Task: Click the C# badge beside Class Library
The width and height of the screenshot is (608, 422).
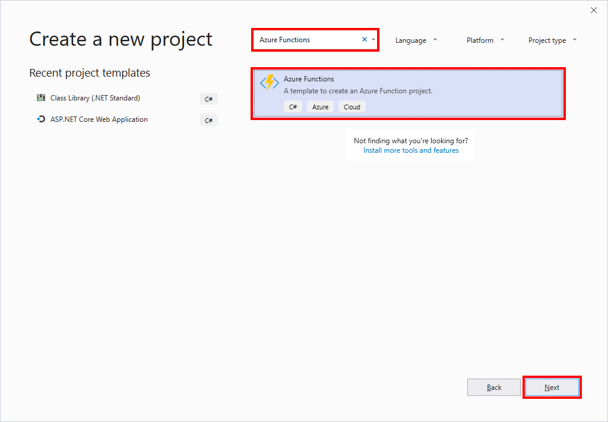Action: point(208,99)
